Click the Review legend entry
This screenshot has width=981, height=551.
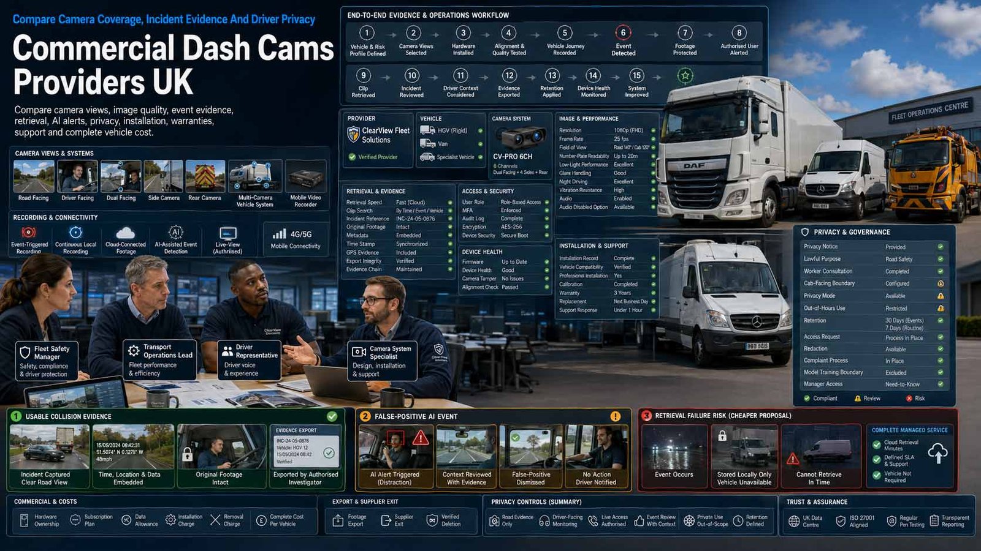(x=868, y=399)
